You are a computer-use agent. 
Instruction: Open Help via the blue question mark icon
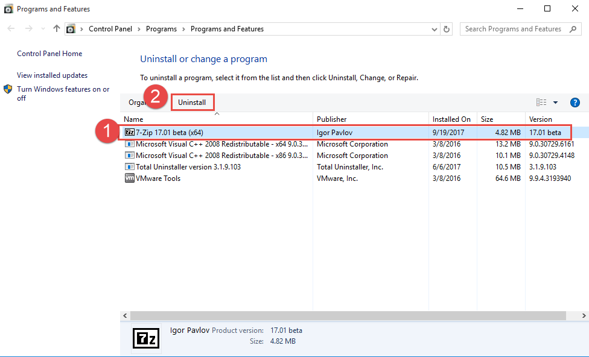(575, 102)
